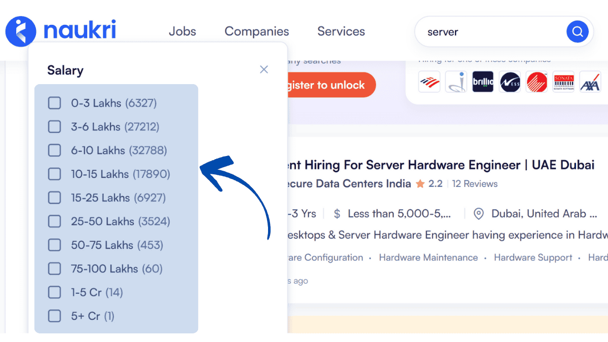Viewport: 608px width, 342px height.
Task: Click the Dubai location pin icon
Action: [x=478, y=214]
